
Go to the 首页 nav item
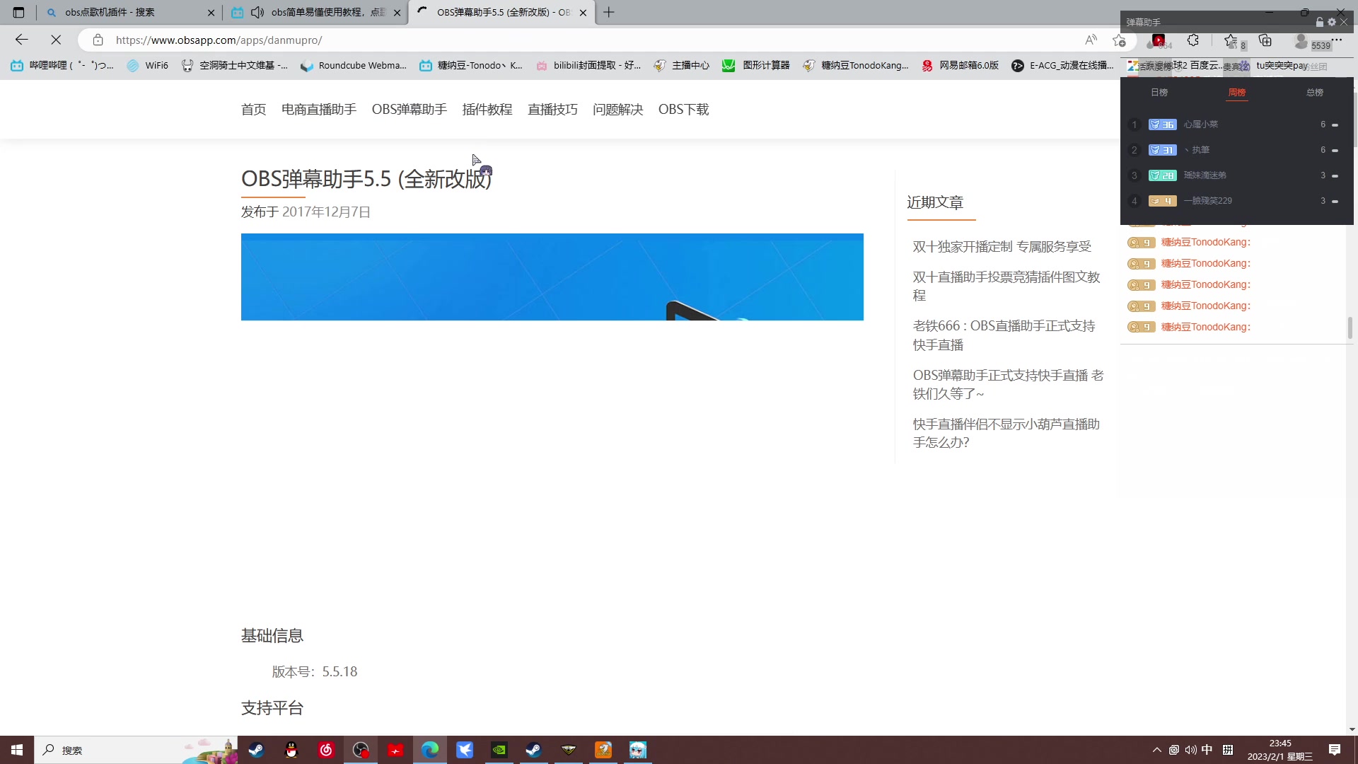click(253, 109)
